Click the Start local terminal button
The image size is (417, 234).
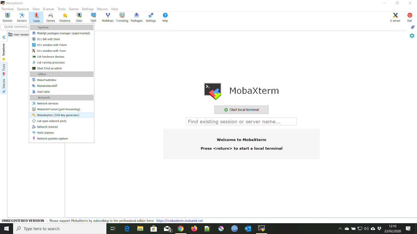coord(241,110)
